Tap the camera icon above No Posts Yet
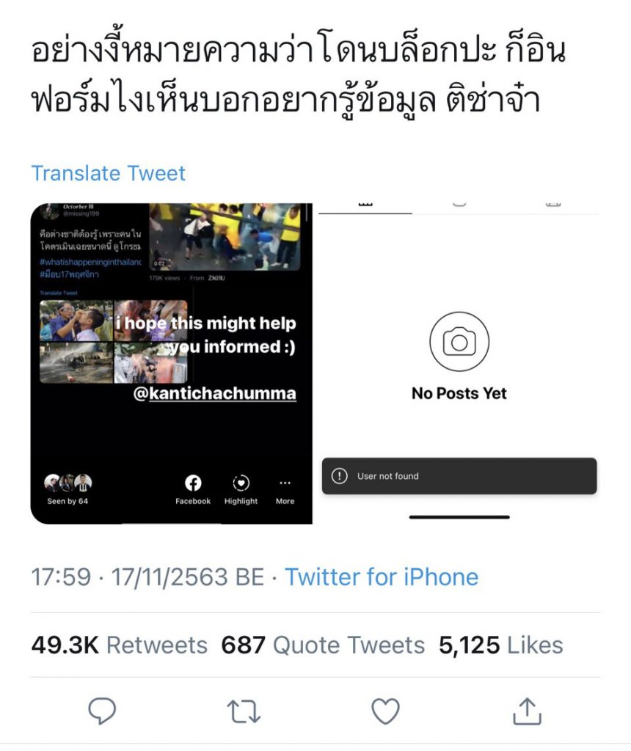 (x=459, y=342)
